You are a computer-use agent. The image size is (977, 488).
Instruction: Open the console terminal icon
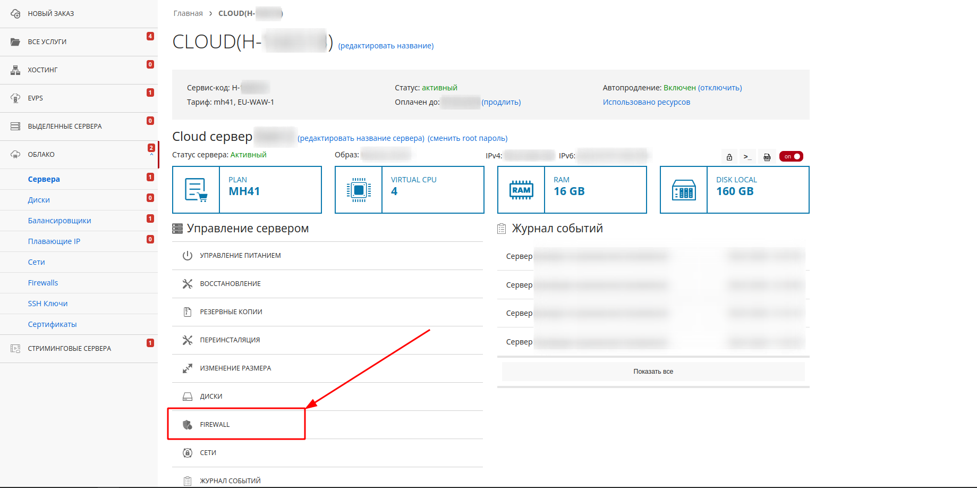[x=747, y=157]
